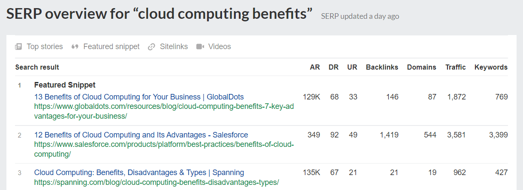Click the Top stories newspaper icon
This screenshot has width=523, height=190.
(18, 47)
